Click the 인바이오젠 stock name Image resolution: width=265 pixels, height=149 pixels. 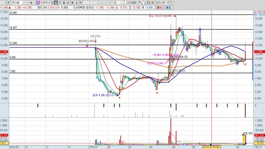coord(47,3)
